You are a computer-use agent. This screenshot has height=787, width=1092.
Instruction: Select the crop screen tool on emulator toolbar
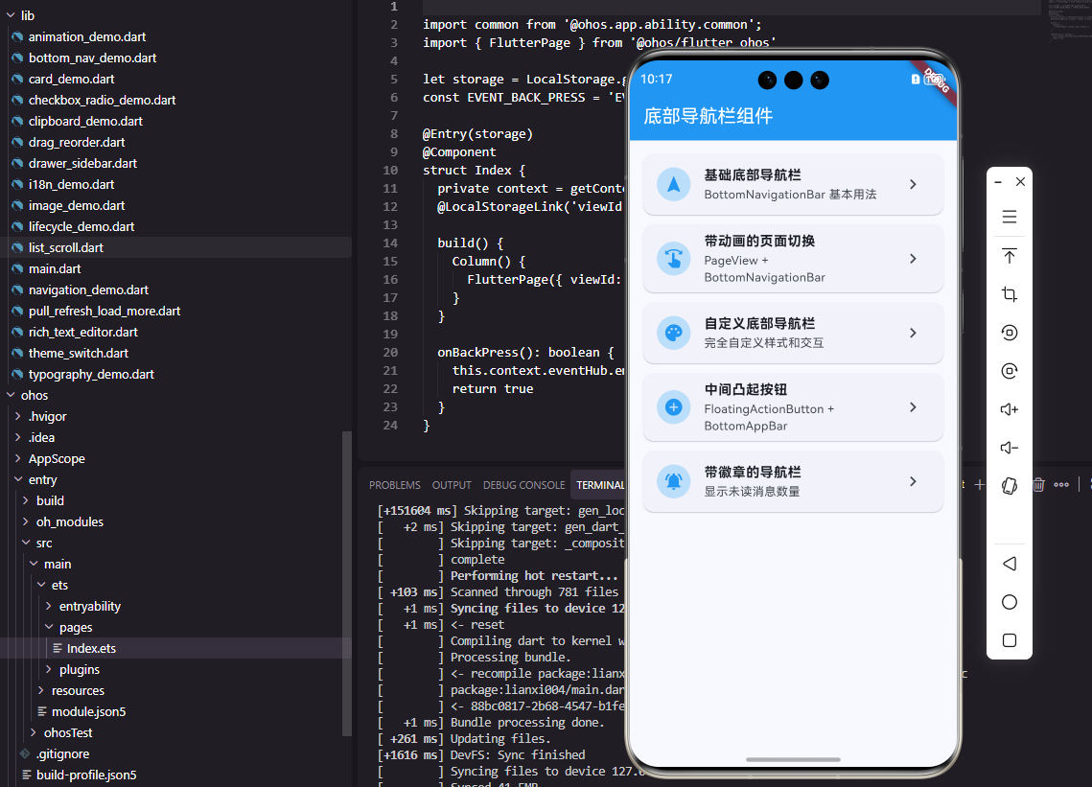point(1009,294)
